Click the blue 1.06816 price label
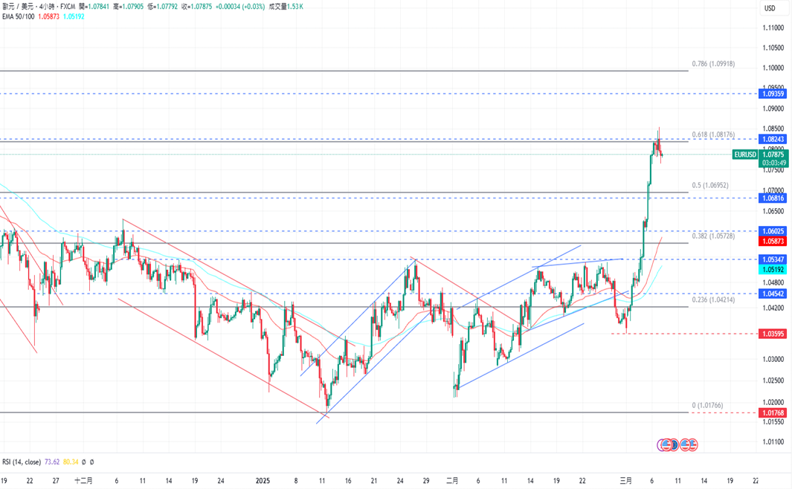The height and width of the screenshot is (489, 792). pyautogui.click(x=773, y=198)
